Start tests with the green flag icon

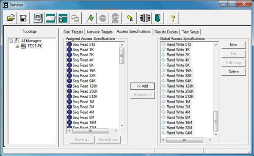tap(91, 18)
